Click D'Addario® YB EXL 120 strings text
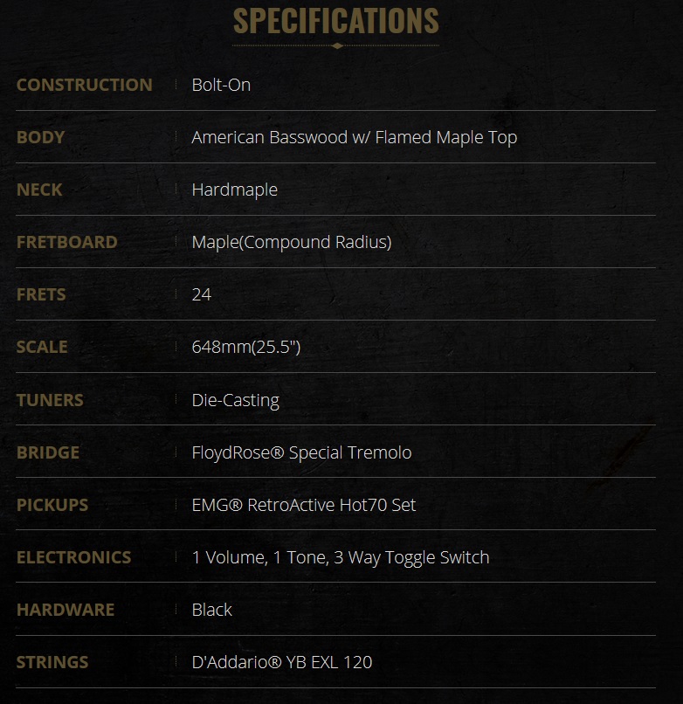Screen dimensions: 683x704 281,662
